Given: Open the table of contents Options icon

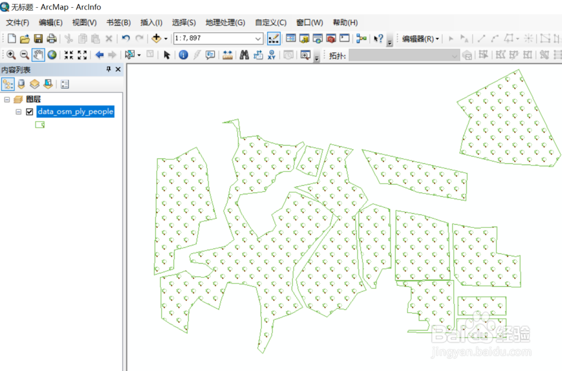Looking at the screenshot, I should coord(65,84).
